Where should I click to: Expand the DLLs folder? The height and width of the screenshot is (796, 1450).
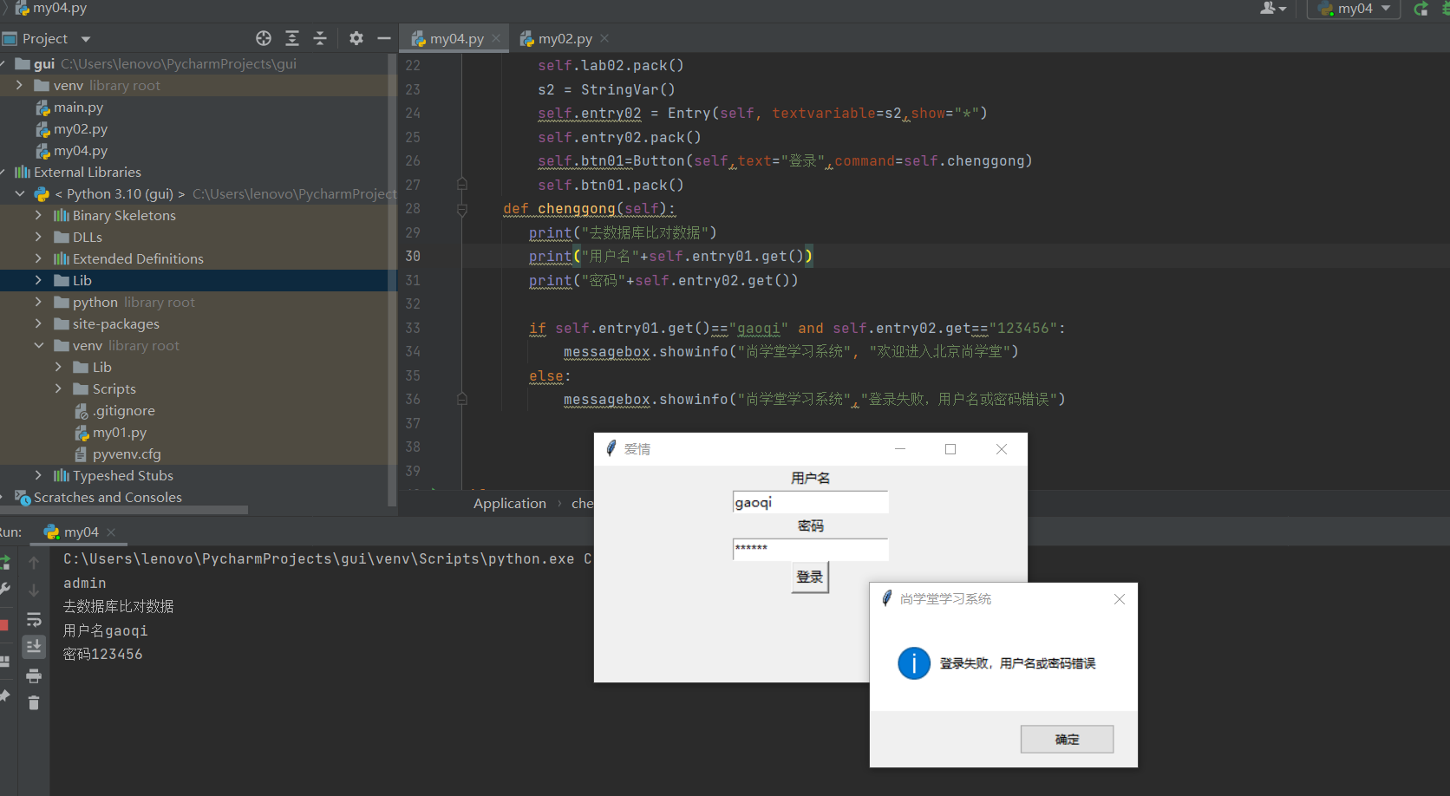(x=38, y=237)
